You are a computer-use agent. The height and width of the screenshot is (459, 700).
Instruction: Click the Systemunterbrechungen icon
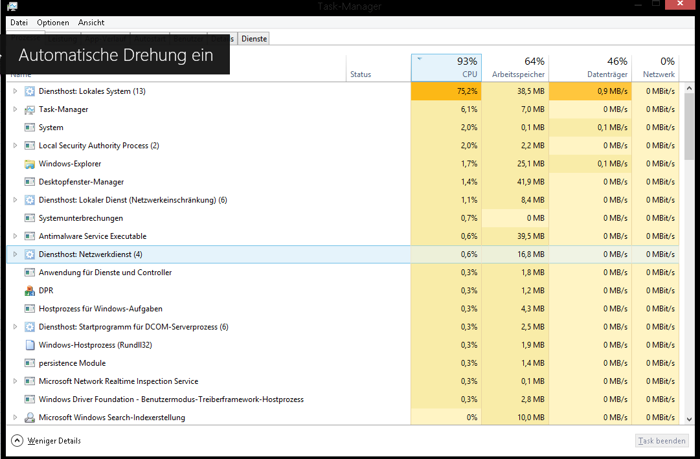pyautogui.click(x=30, y=218)
